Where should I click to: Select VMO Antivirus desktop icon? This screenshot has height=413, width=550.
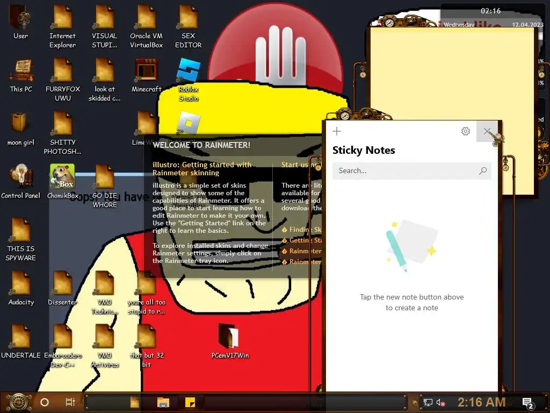(105, 346)
